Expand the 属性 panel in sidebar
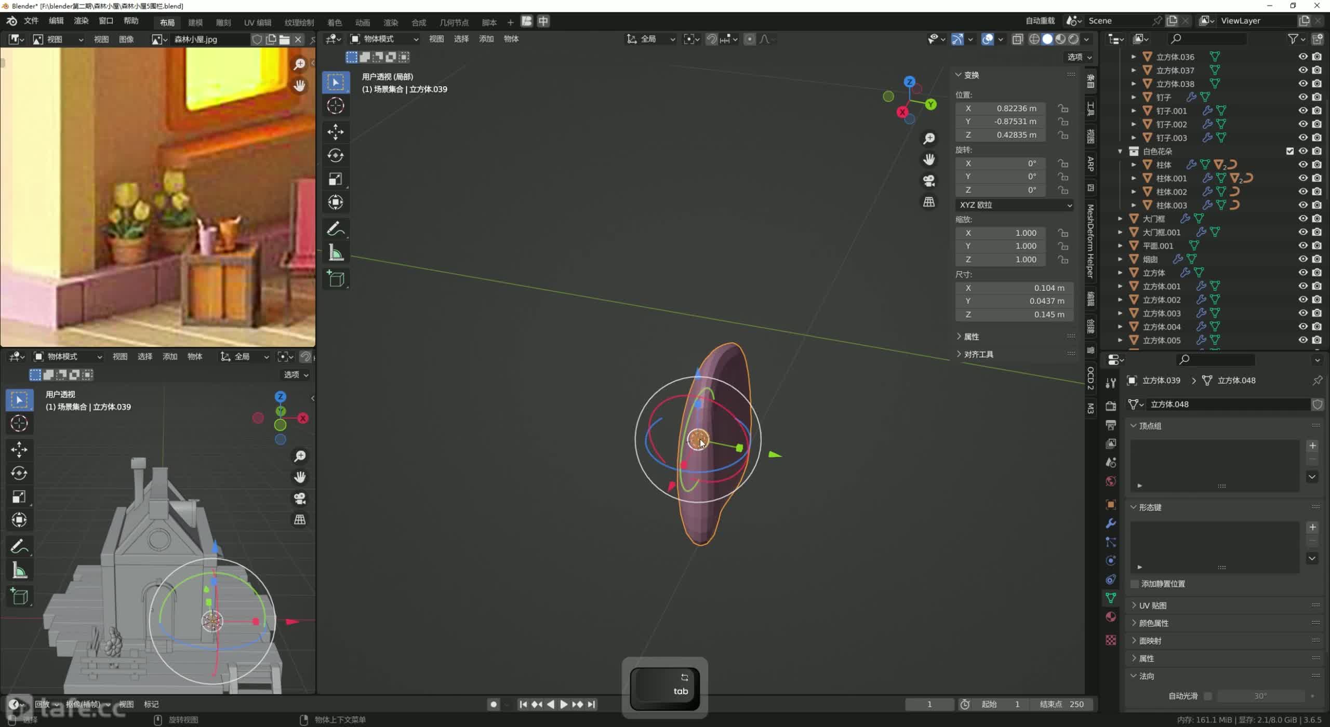This screenshot has height=727, width=1330. 972,336
